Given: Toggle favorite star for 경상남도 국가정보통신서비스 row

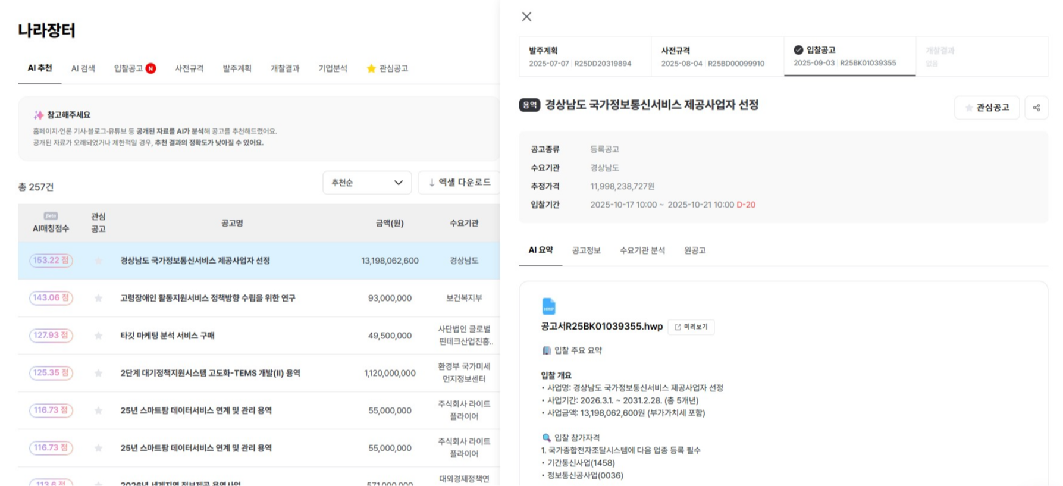Looking at the screenshot, I should pos(98,261).
